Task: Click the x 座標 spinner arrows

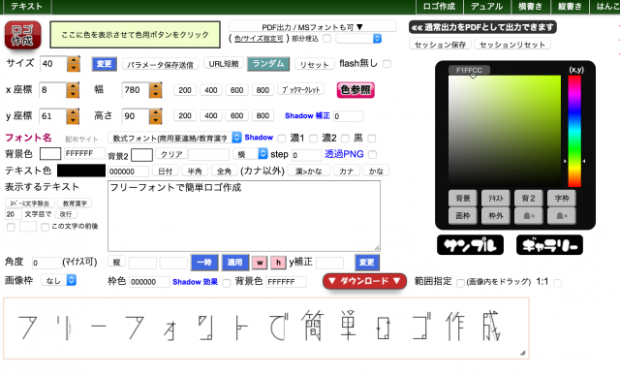Action: 73,90
